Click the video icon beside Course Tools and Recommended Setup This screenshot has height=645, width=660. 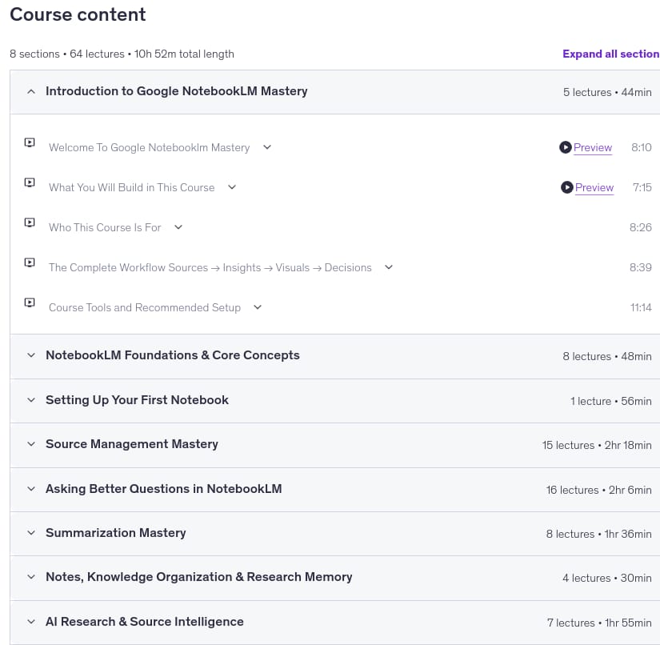pyautogui.click(x=30, y=302)
